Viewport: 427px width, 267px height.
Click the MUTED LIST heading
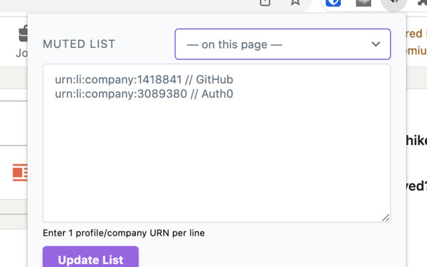click(79, 45)
